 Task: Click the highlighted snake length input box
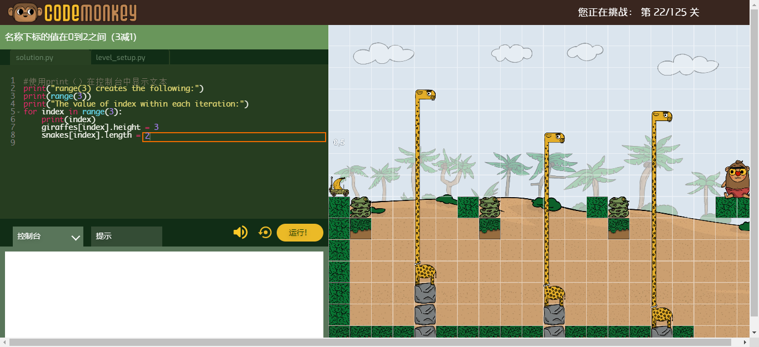point(234,137)
